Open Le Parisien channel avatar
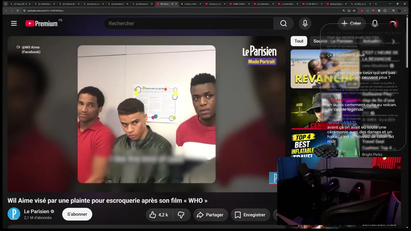 coord(14,214)
